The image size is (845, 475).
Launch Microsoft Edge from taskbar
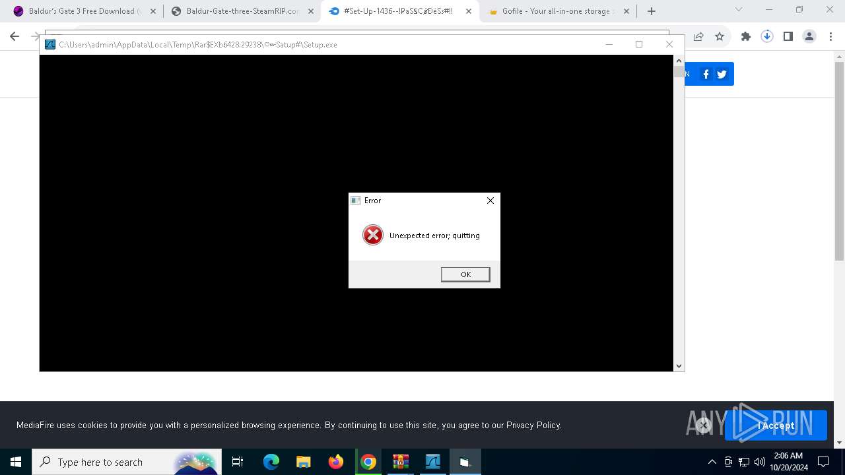(x=271, y=462)
